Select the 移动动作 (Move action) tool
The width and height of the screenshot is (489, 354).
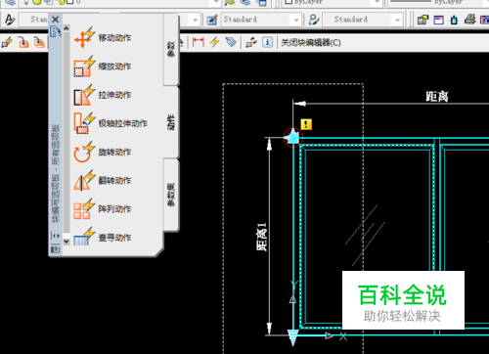[103, 37]
